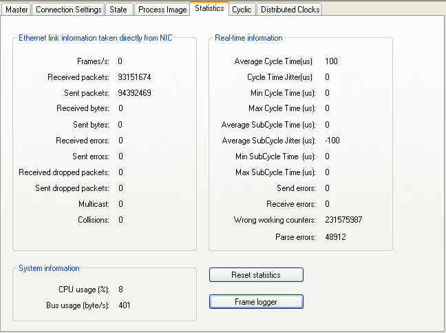The height and width of the screenshot is (333, 446).
Task: Switch to the Master tab
Action: click(x=17, y=10)
